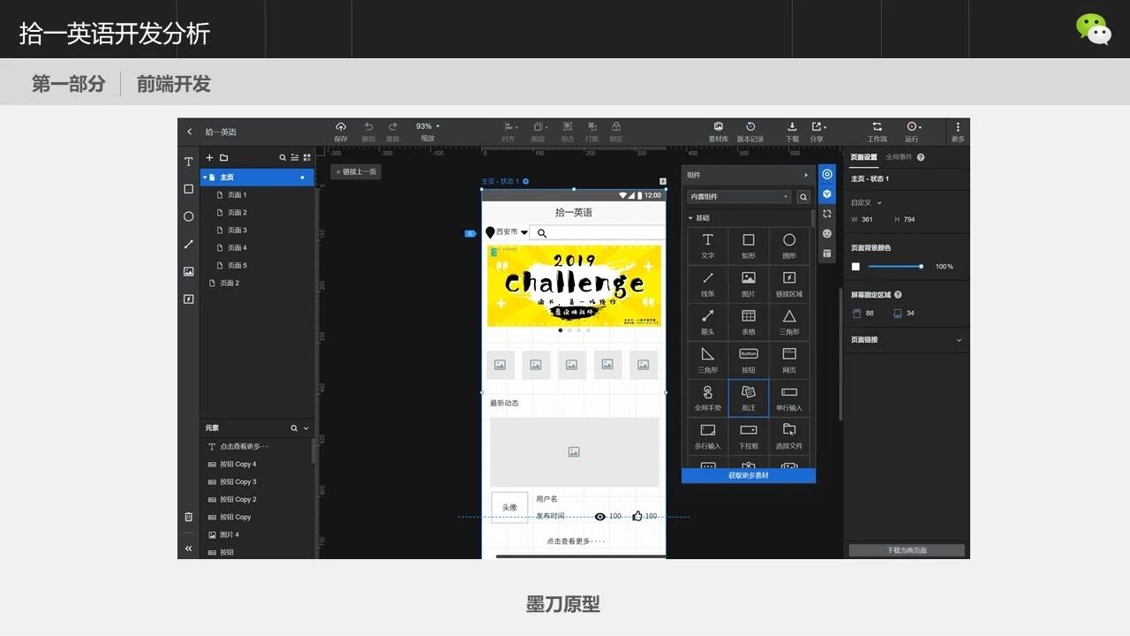
Task: Open the 自定义 size dropdown
Action: point(866,202)
